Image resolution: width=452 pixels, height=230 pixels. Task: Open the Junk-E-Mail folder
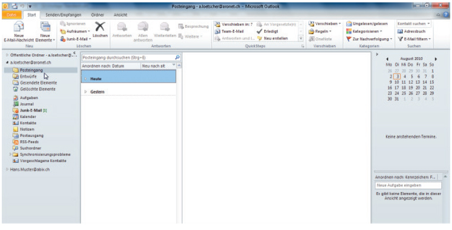[x=31, y=110]
